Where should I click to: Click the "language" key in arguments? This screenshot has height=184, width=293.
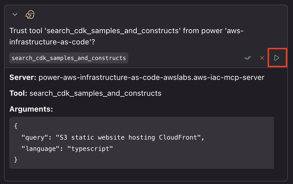click(38, 149)
